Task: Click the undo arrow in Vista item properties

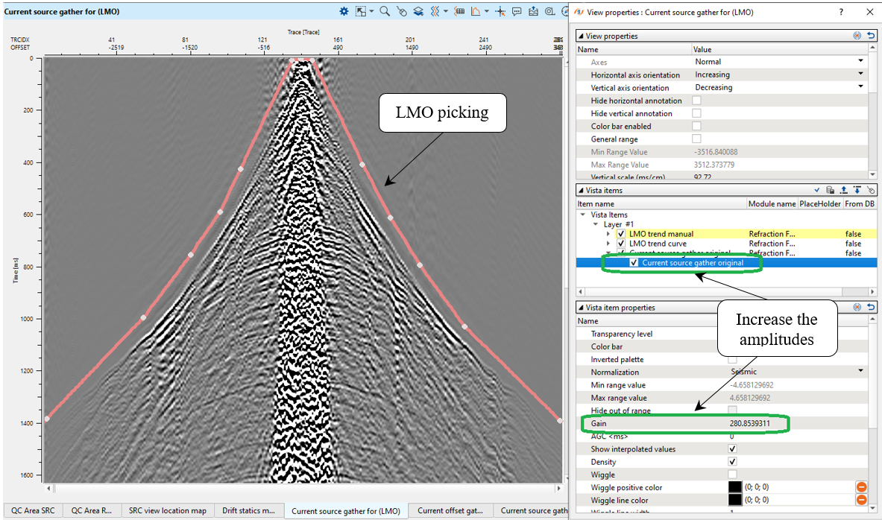Action: click(x=871, y=307)
